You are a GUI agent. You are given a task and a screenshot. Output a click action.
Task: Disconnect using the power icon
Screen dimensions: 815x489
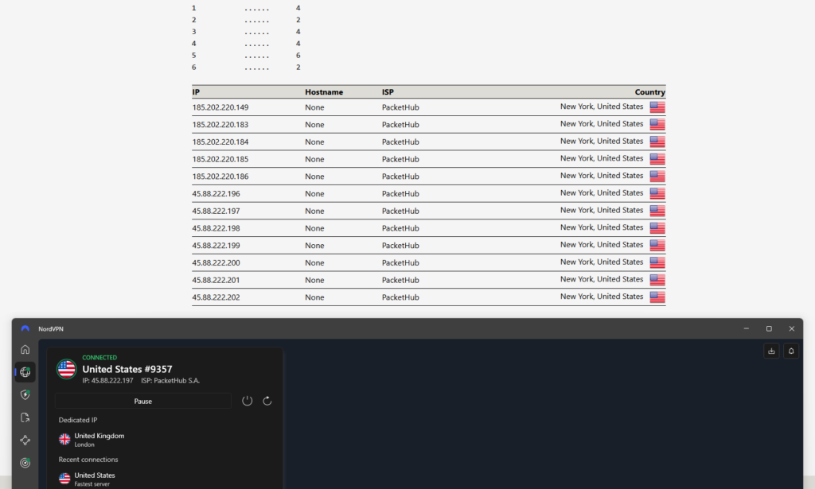248,401
